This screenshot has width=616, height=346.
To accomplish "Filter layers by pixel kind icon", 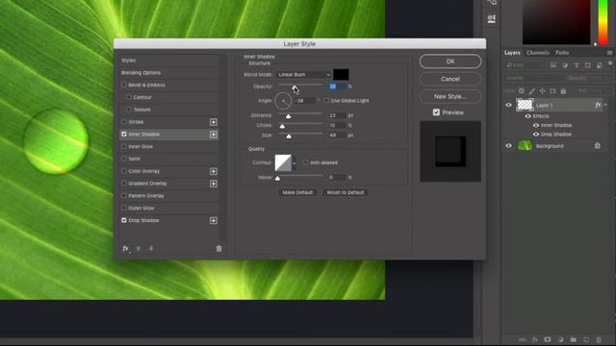I will [x=553, y=65].
